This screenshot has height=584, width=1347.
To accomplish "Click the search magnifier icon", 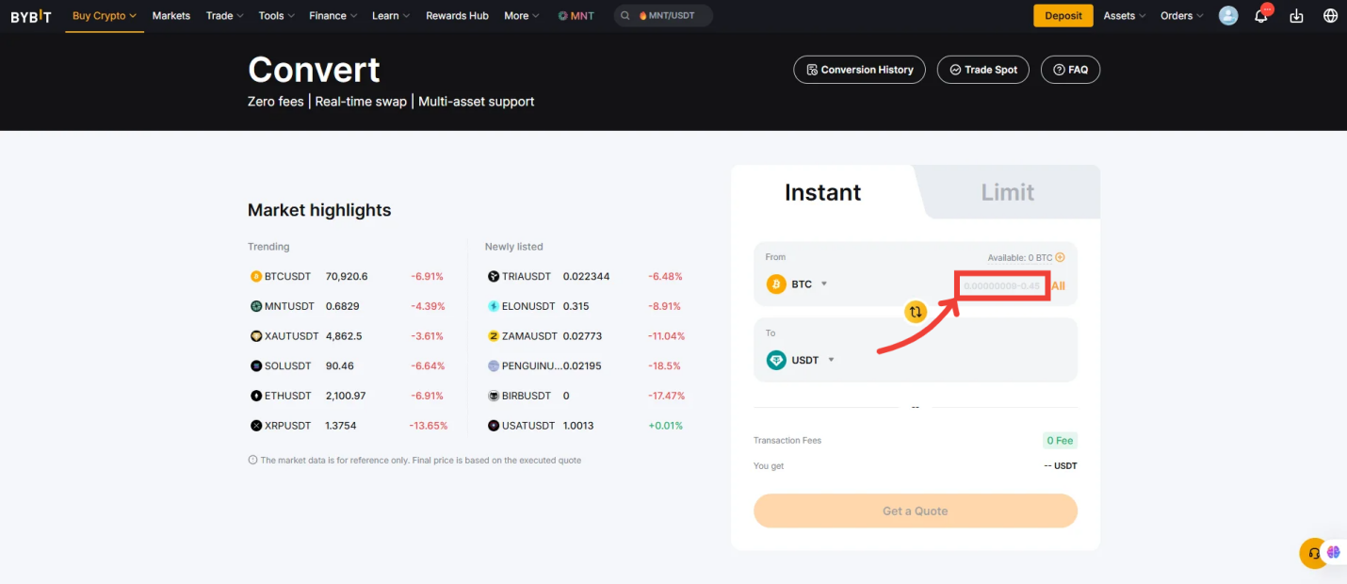I will tap(625, 16).
